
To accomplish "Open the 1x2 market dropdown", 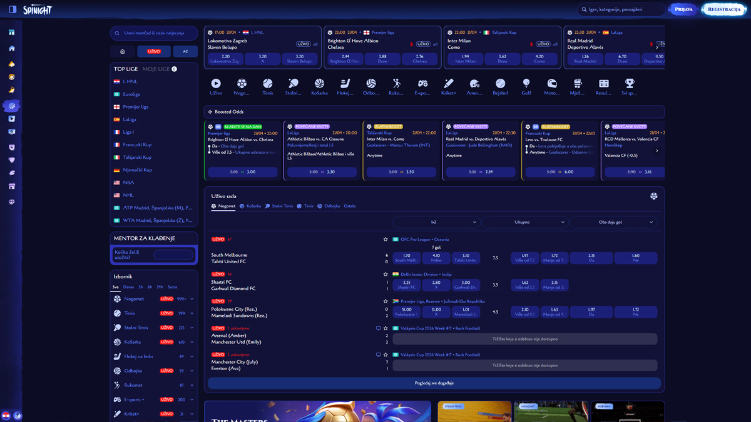I will 436,222.
